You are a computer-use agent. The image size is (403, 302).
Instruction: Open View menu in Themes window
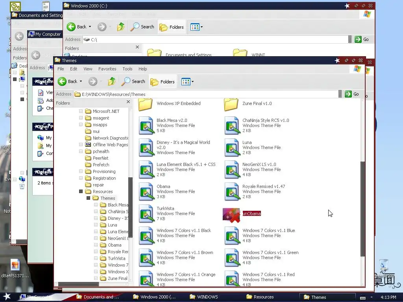coord(88,69)
